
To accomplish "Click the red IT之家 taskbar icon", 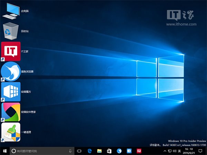I will [139, 151].
